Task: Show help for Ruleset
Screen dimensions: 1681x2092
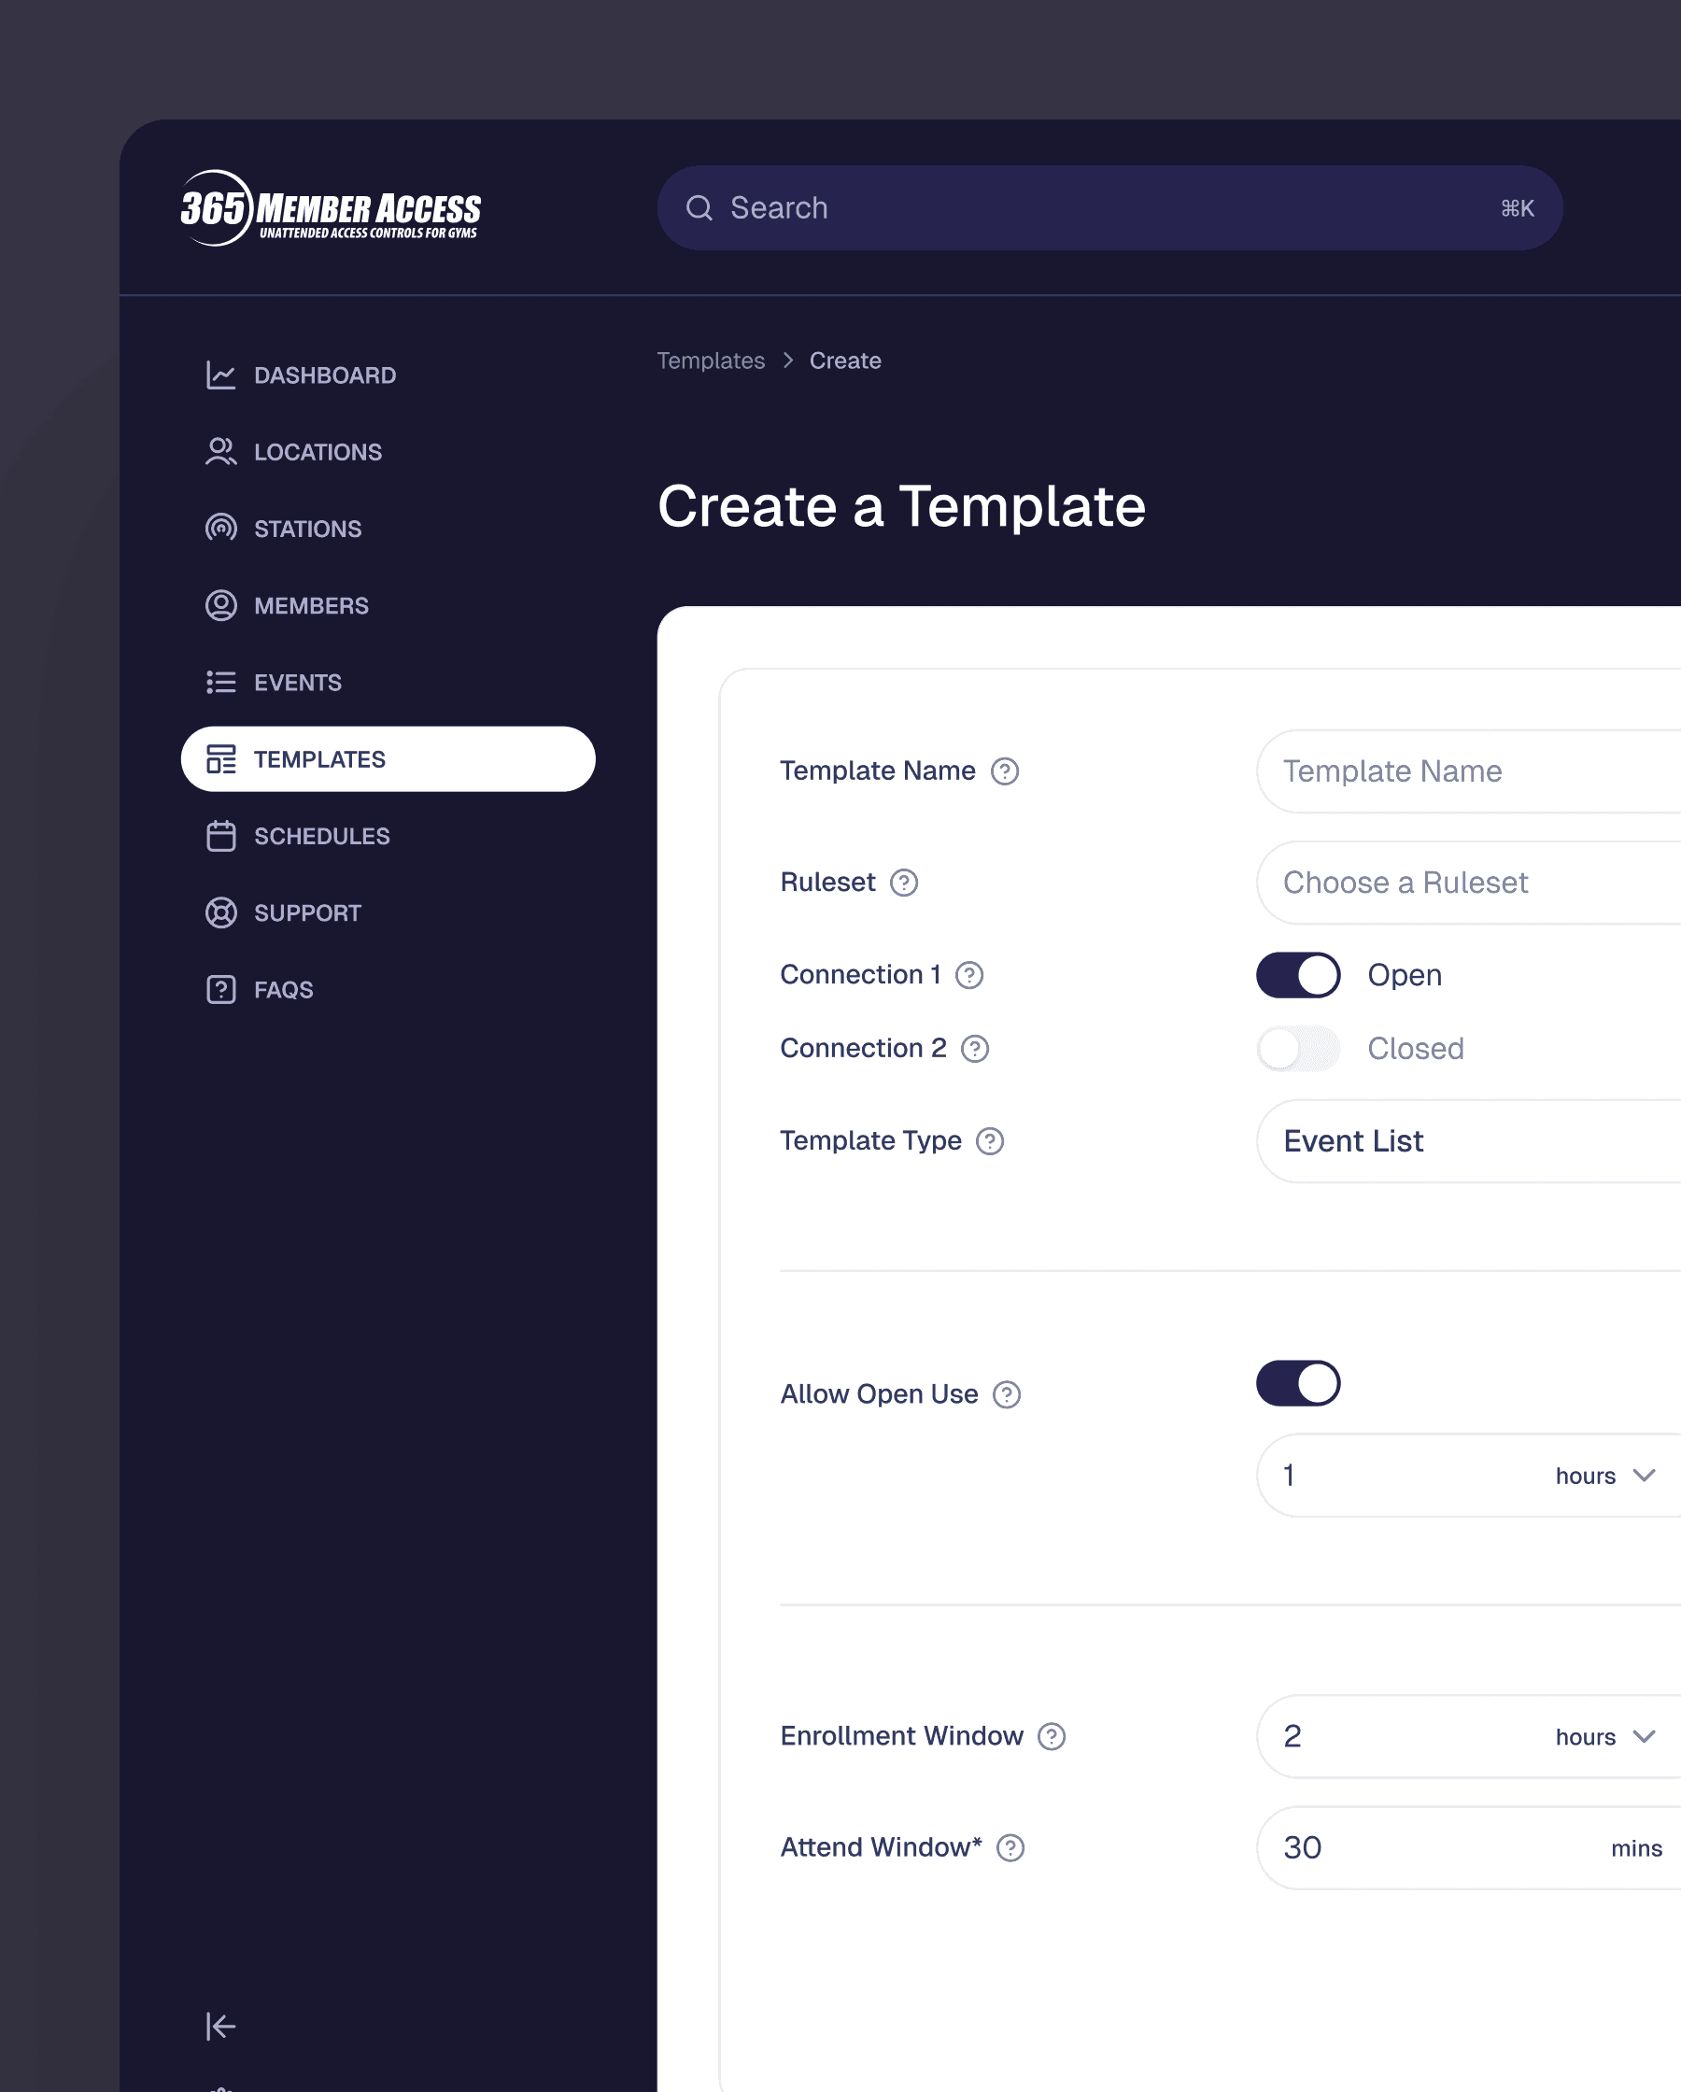Action: click(904, 883)
